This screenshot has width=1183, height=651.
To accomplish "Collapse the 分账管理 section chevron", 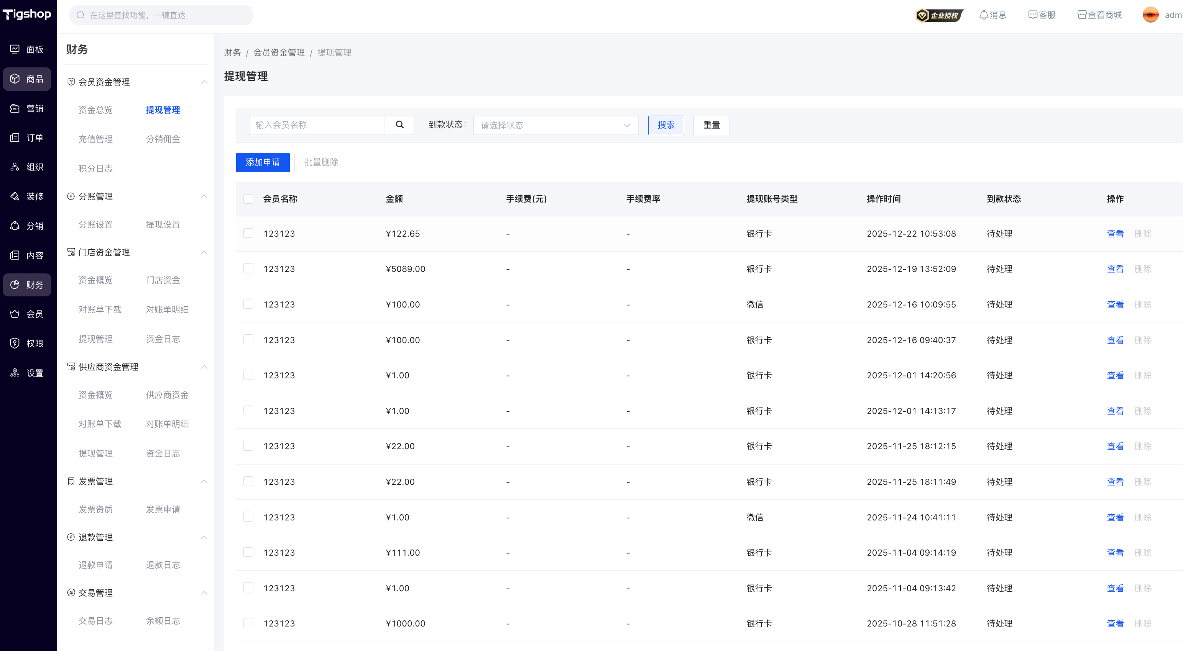I will 204,196.
